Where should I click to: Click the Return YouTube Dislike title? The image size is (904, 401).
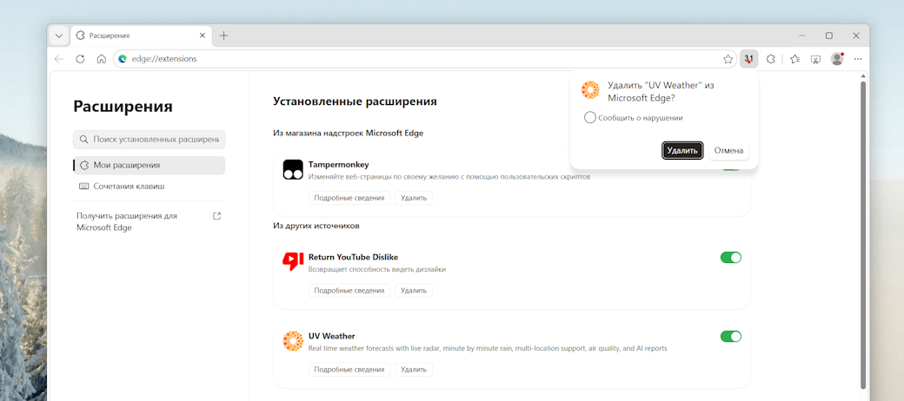354,257
